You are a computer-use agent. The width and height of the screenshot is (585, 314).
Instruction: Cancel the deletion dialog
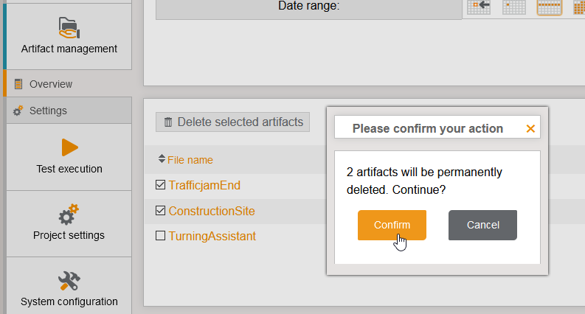pos(482,225)
